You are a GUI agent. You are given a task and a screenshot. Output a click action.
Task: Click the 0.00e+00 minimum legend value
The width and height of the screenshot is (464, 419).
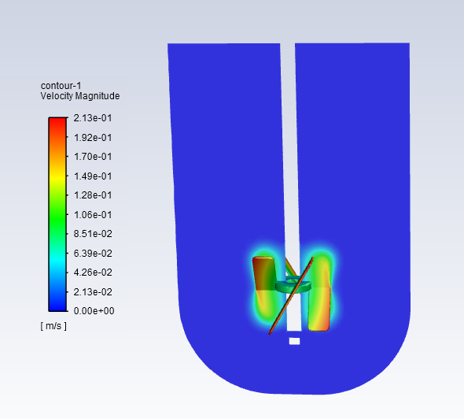coord(94,311)
